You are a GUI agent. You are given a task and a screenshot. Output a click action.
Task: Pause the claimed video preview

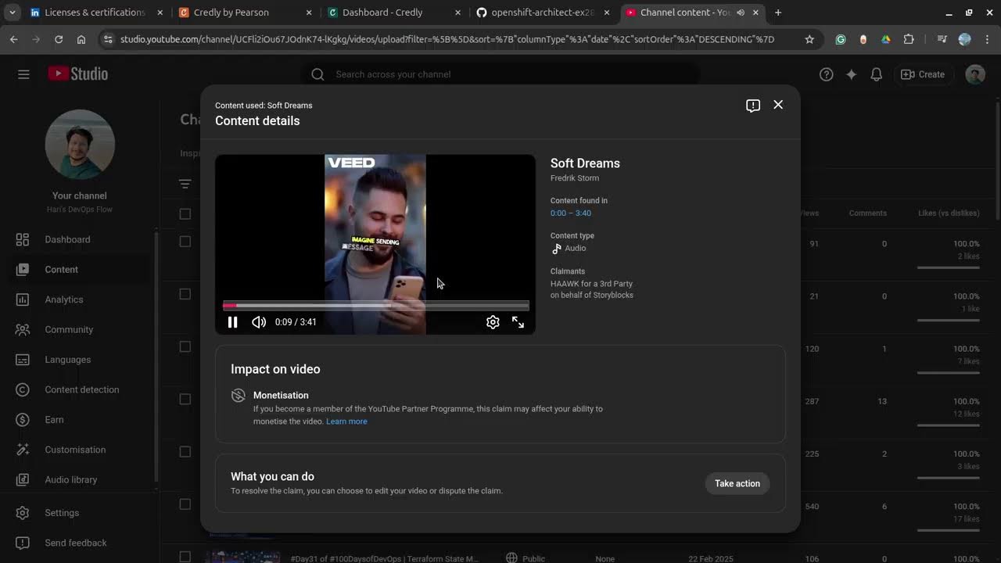coord(232,322)
